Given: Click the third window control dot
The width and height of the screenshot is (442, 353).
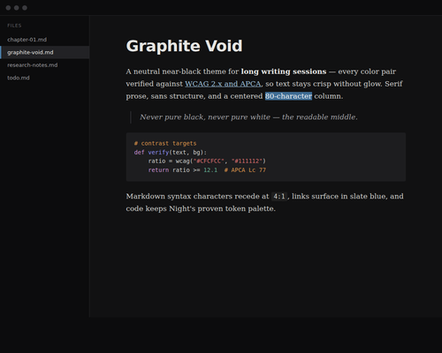Looking at the screenshot, I should 25,8.
